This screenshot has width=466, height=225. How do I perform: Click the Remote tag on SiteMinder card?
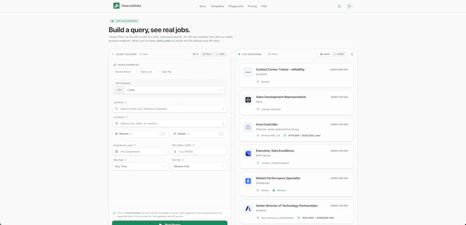(279, 190)
